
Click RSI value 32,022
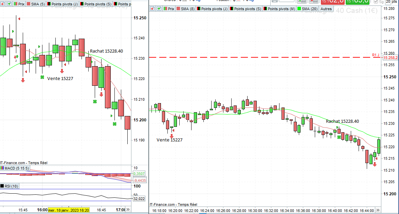[139, 199]
